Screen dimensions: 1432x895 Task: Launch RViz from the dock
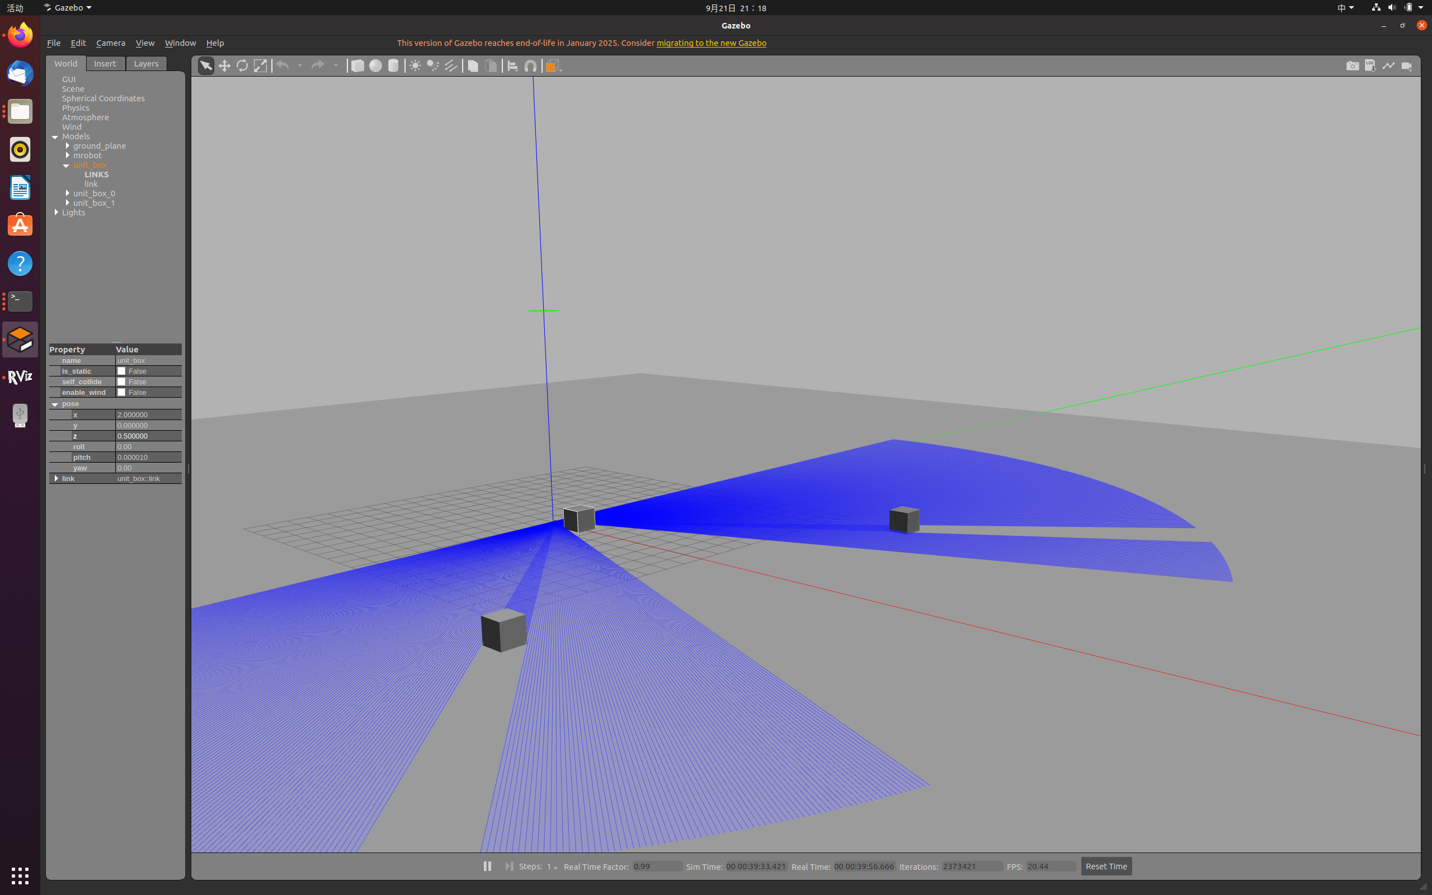coord(20,377)
